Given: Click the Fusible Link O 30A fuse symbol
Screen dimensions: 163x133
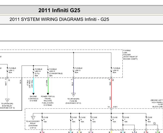Looking at the screenshot, I should pyautogui.click(x=48, y=71).
